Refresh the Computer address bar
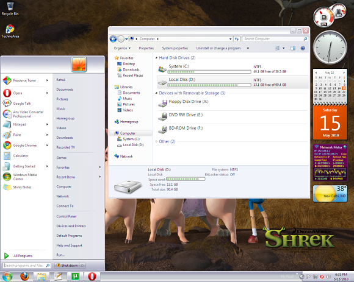The width and height of the screenshot is (354, 282). [236, 39]
